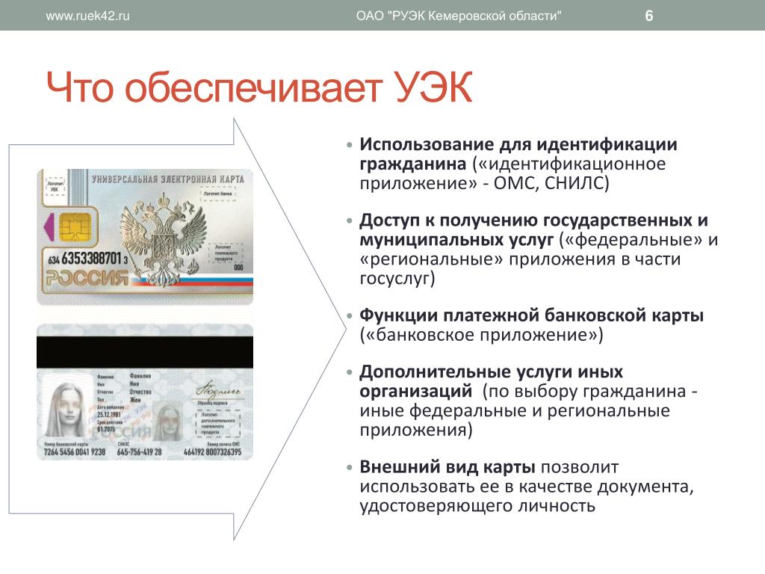Click birth date 25.12.1981 on card back

point(109,414)
